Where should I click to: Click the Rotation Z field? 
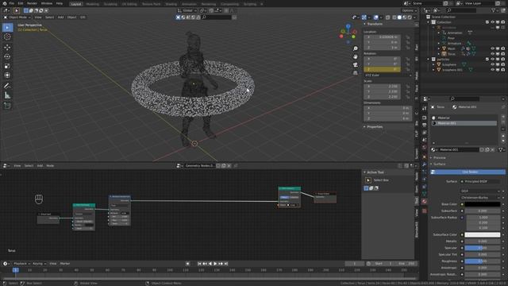coord(383,69)
